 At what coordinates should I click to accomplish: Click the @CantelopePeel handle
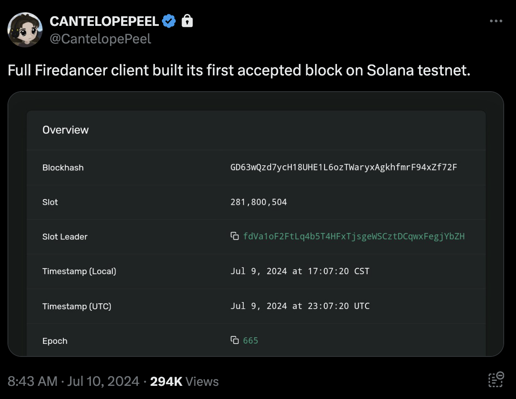[100, 39]
